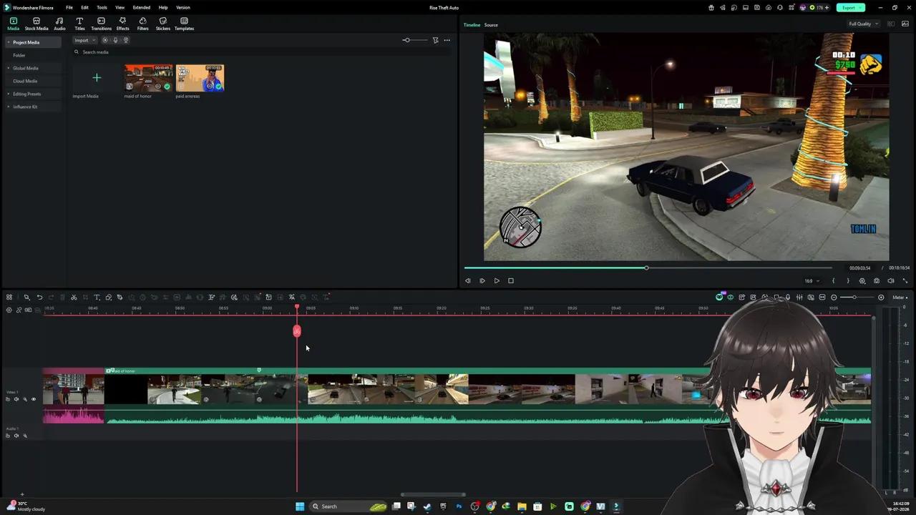Open the File menu
Viewport: 916px width, 515px height.
click(x=69, y=7)
